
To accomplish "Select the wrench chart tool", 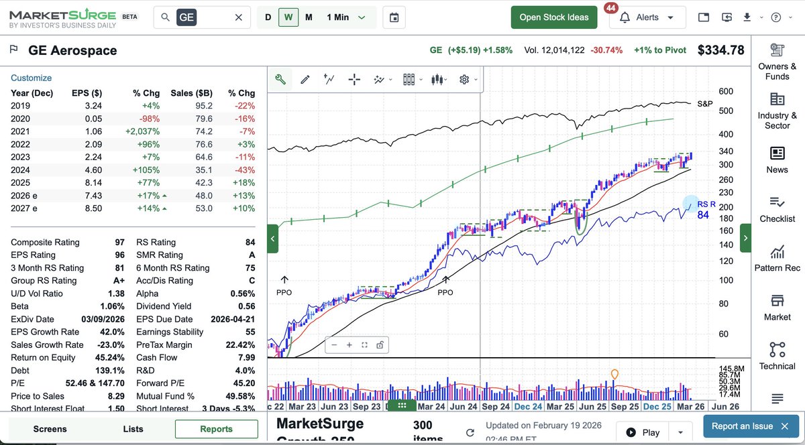I will pyautogui.click(x=280, y=79).
